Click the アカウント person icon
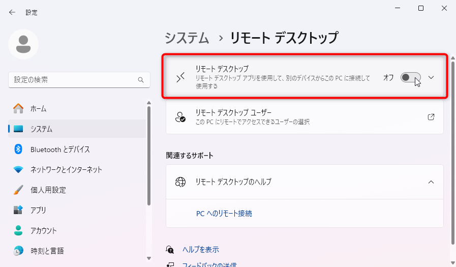This screenshot has width=456, height=267. point(18,230)
